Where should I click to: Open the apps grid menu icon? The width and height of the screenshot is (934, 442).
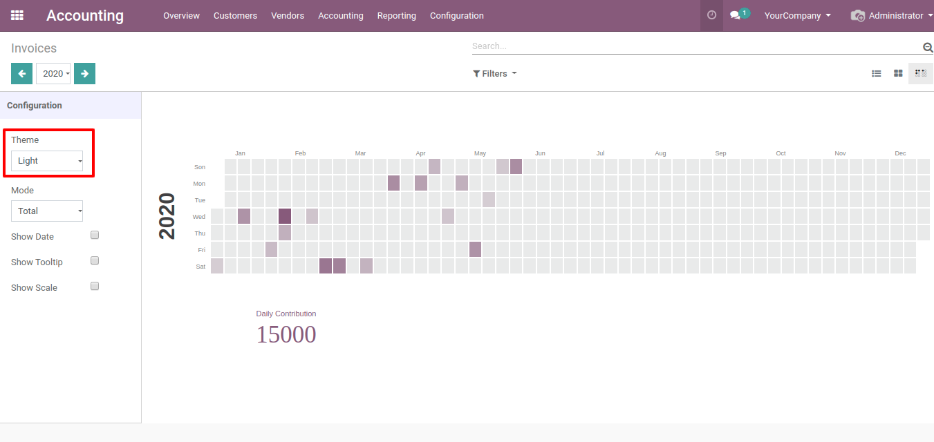(x=17, y=15)
